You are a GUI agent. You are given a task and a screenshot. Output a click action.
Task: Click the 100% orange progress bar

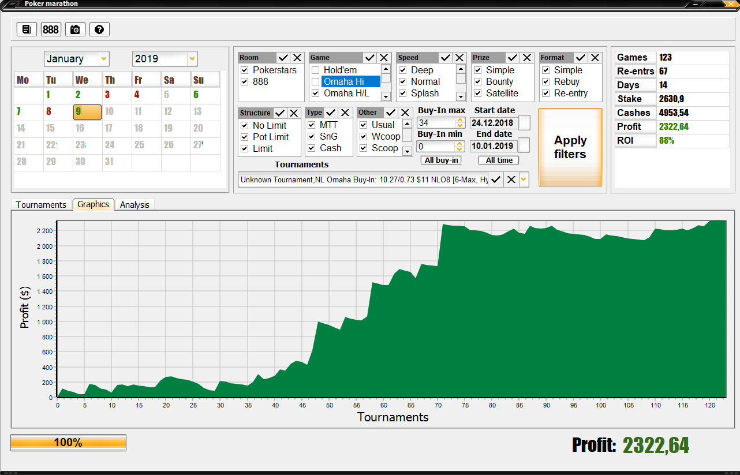tap(68, 443)
